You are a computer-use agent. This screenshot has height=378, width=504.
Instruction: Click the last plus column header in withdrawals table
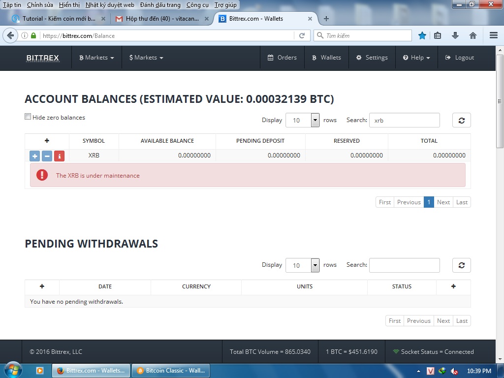pyautogui.click(x=453, y=286)
